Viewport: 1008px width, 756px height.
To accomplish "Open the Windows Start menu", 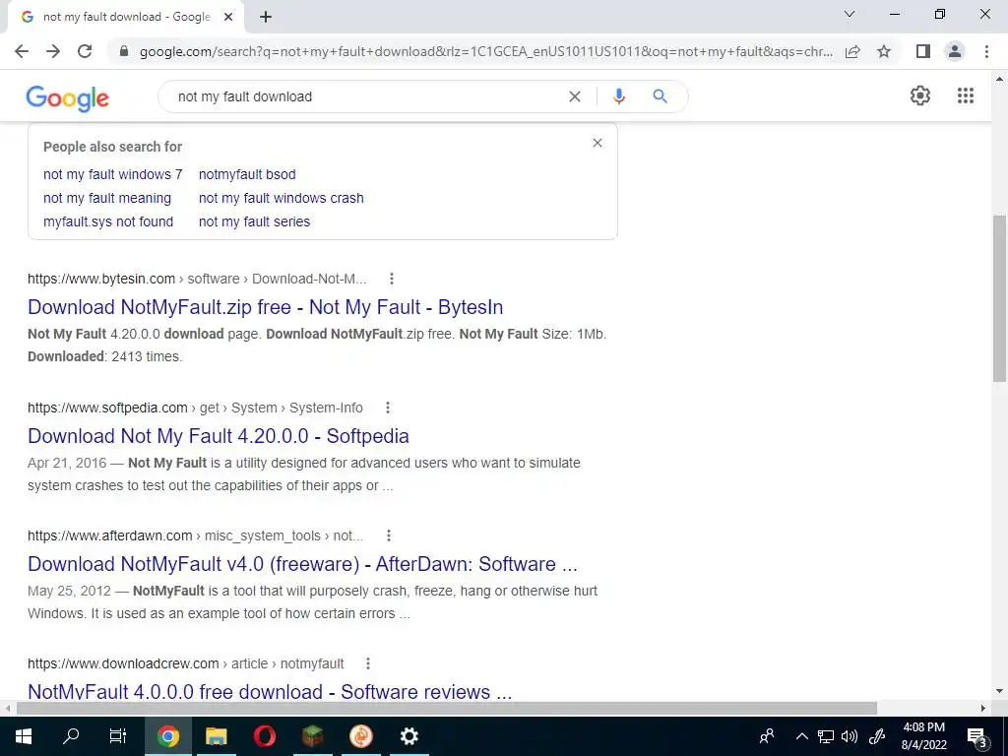I will [24, 736].
